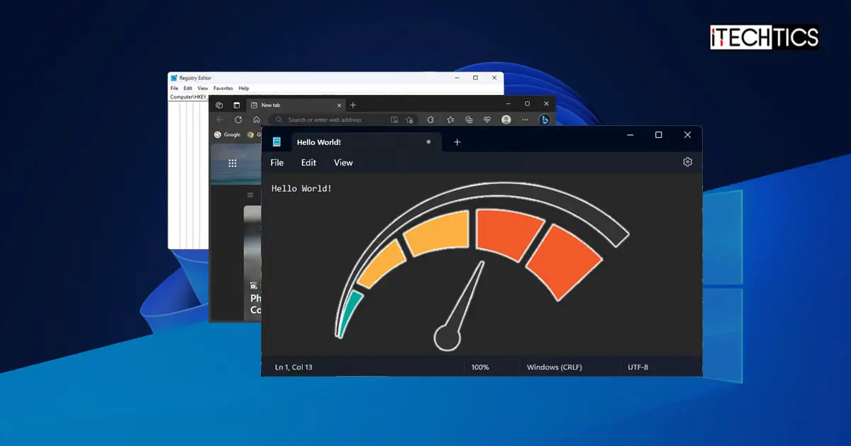Open the Edge profile avatar icon
Screen dimensions: 851x446
[506, 119]
